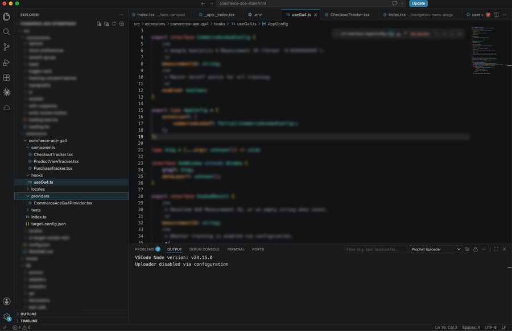The width and height of the screenshot is (512, 331).
Task: Switch to index.tsx navigation-menu-mega tab
Action: [x=420, y=15]
